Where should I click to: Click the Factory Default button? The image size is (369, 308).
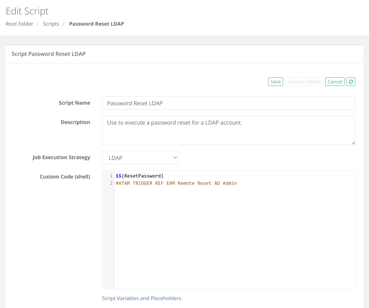(x=304, y=81)
